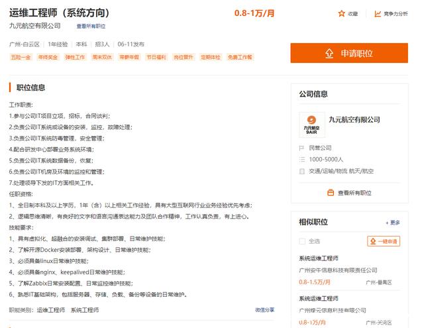Click the 定期体检 benefit tag

(211, 57)
